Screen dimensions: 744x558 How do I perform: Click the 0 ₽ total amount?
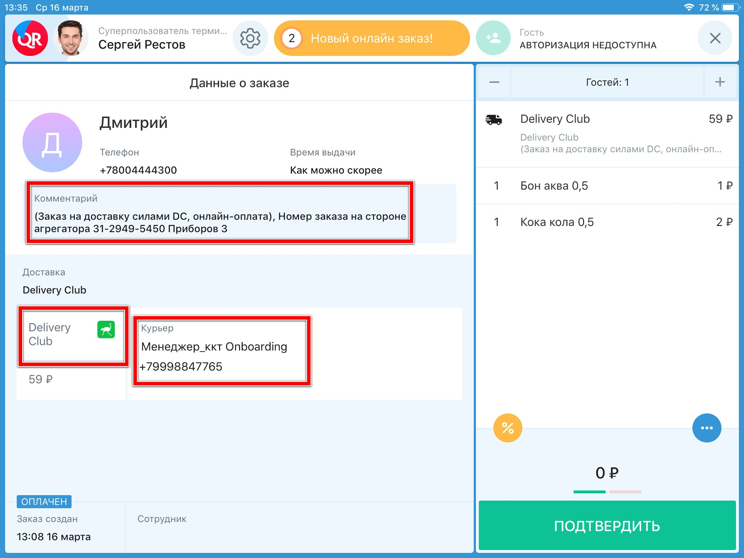click(x=607, y=473)
